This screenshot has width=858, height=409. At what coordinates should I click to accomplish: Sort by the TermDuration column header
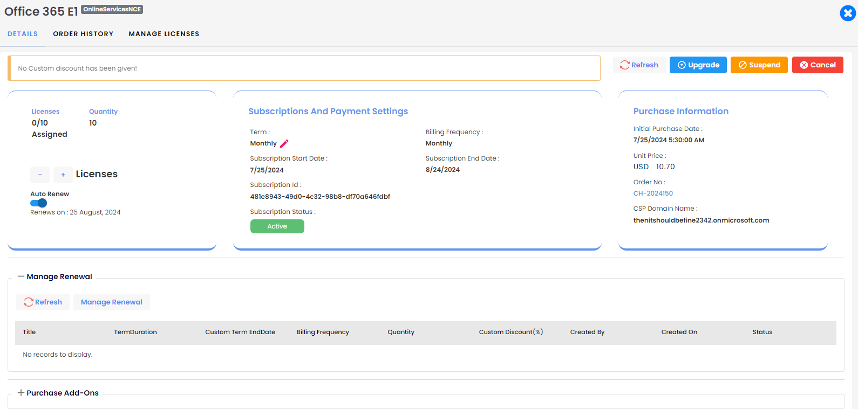pyautogui.click(x=135, y=332)
